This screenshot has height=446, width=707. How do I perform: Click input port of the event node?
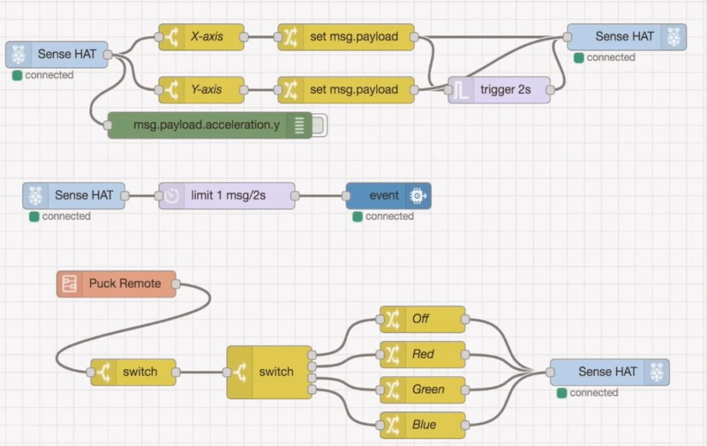click(346, 196)
